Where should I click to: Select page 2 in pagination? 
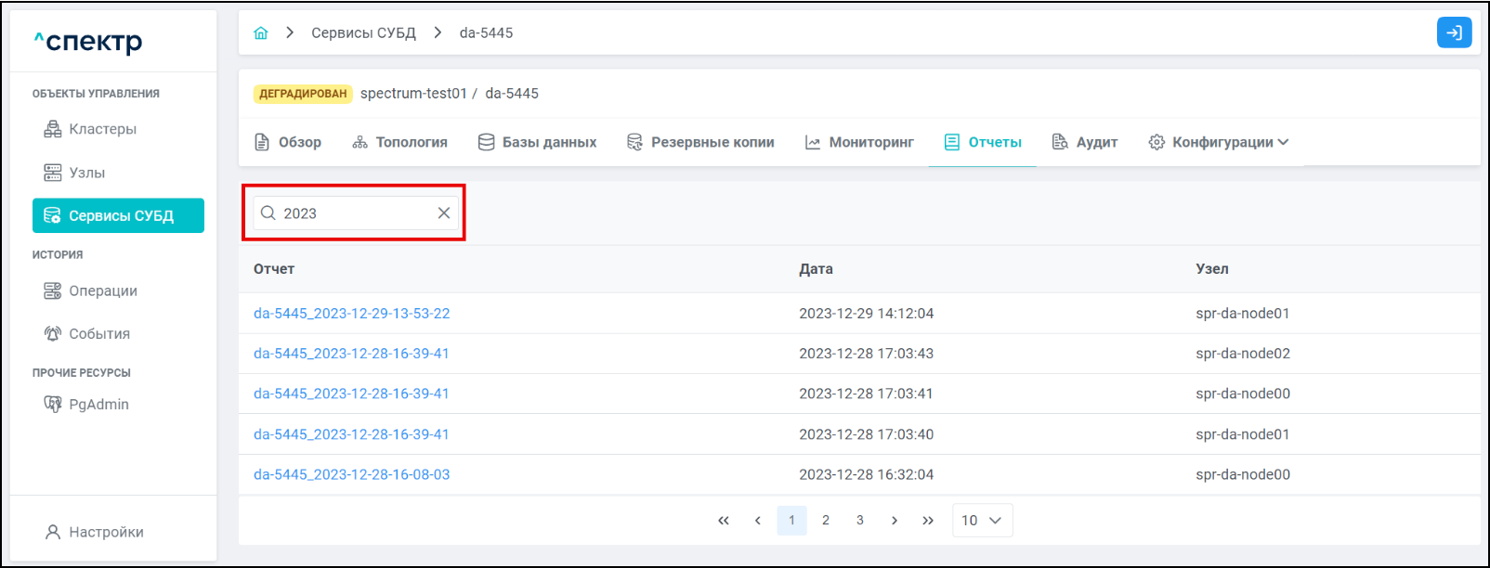[826, 521]
